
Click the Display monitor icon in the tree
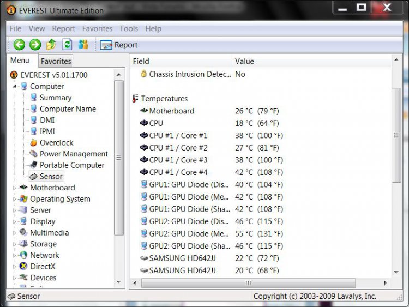point(23,221)
